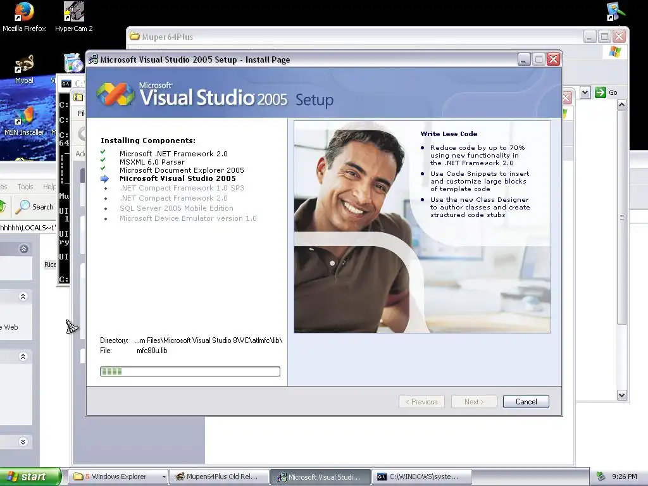Open the Help menu in Explorer window
The width and height of the screenshot is (648, 486).
pos(49,187)
